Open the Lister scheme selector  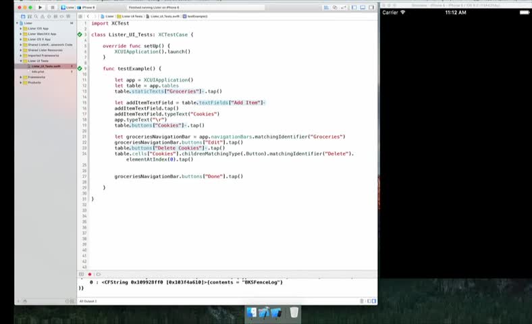point(68,7)
